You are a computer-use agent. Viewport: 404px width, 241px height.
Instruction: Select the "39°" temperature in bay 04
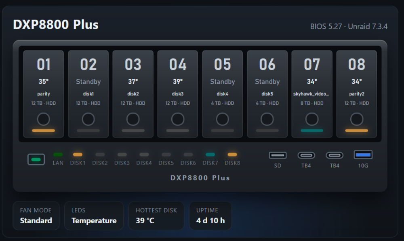(178, 82)
